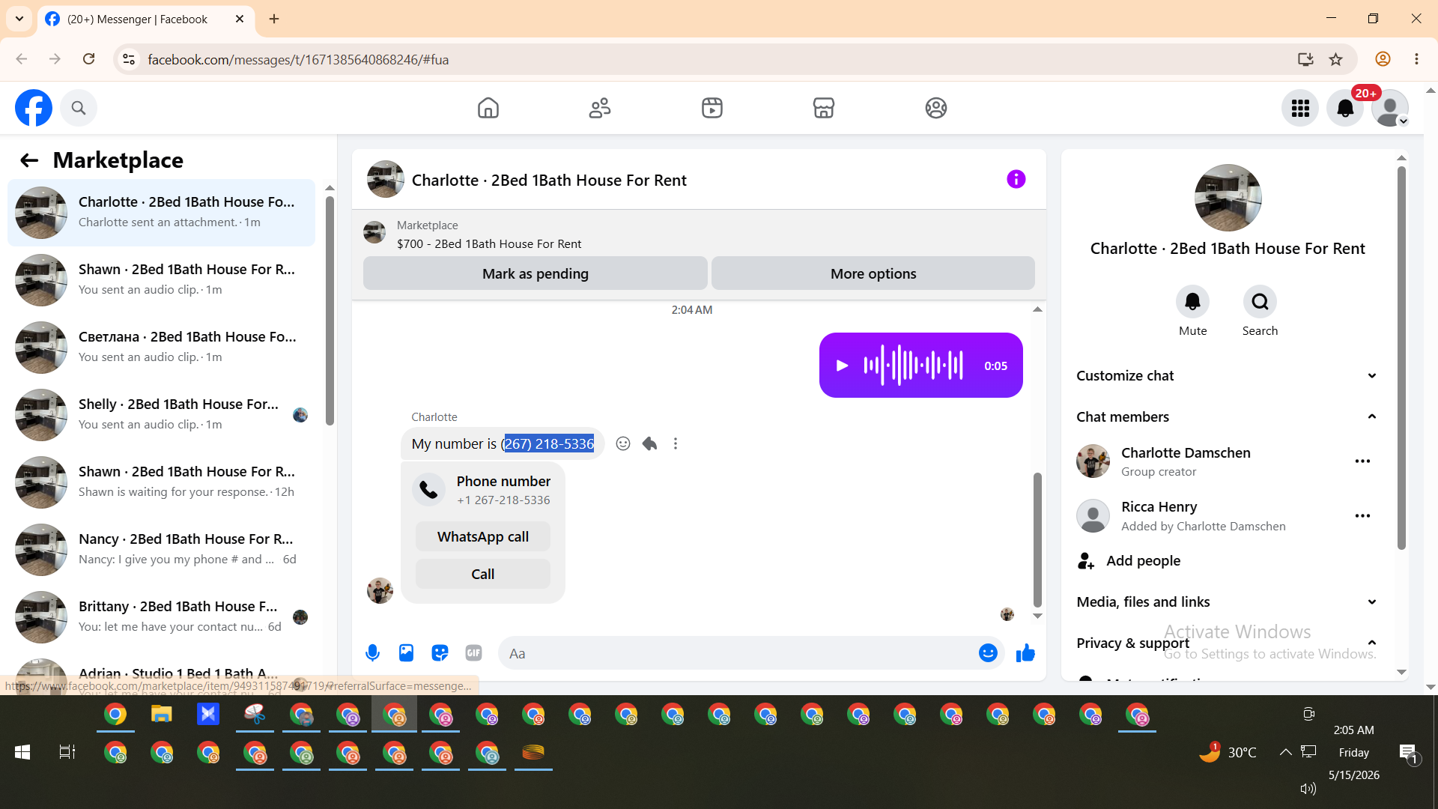Attach a photo using the image icon

click(x=406, y=653)
